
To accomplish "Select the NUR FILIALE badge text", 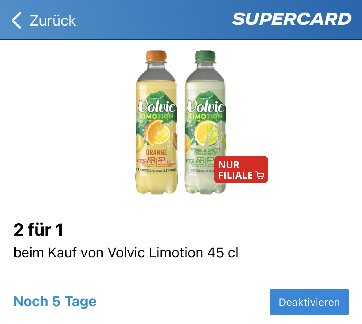I will [235, 170].
